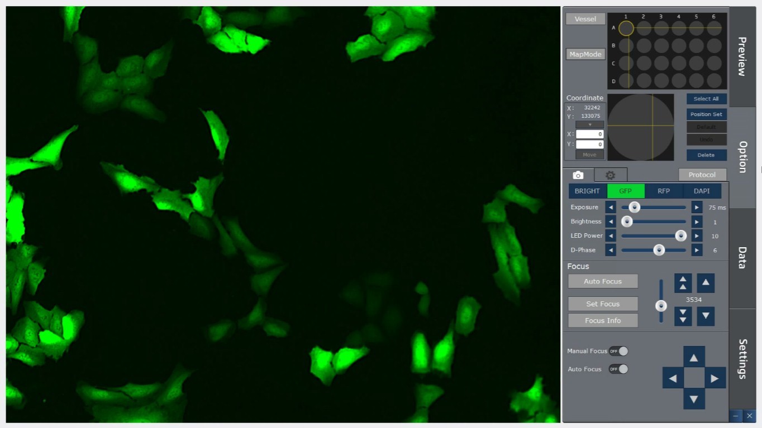Switch to the Data side tab
762x428 pixels.
742,258
